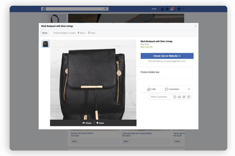Click the large backpack product photo

[93, 80]
